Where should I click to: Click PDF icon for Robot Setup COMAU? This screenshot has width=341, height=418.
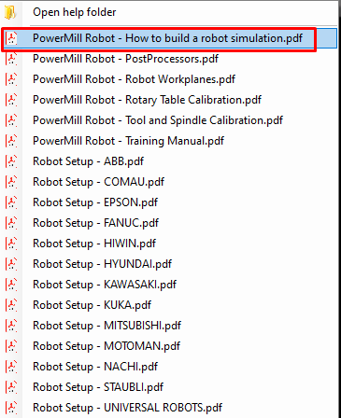pyautogui.click(x=11, y=182)
